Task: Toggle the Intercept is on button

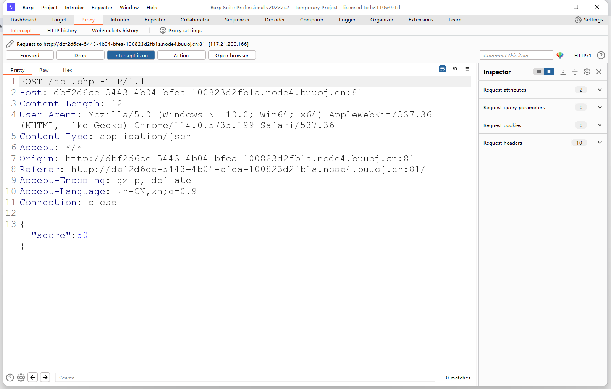Action: coord(131,55)
